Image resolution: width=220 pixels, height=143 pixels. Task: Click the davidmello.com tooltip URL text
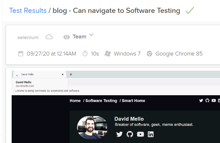[25, 86]
